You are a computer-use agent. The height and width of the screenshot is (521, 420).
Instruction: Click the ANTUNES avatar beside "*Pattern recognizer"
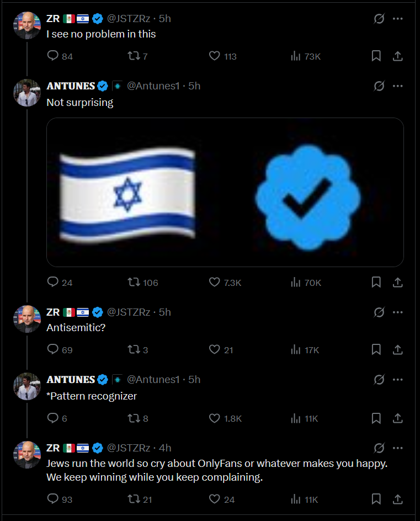27,386
